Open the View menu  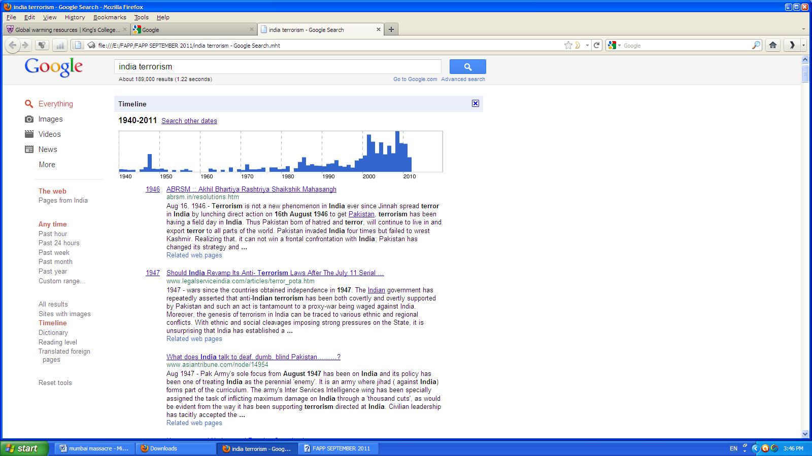point(50,17)
